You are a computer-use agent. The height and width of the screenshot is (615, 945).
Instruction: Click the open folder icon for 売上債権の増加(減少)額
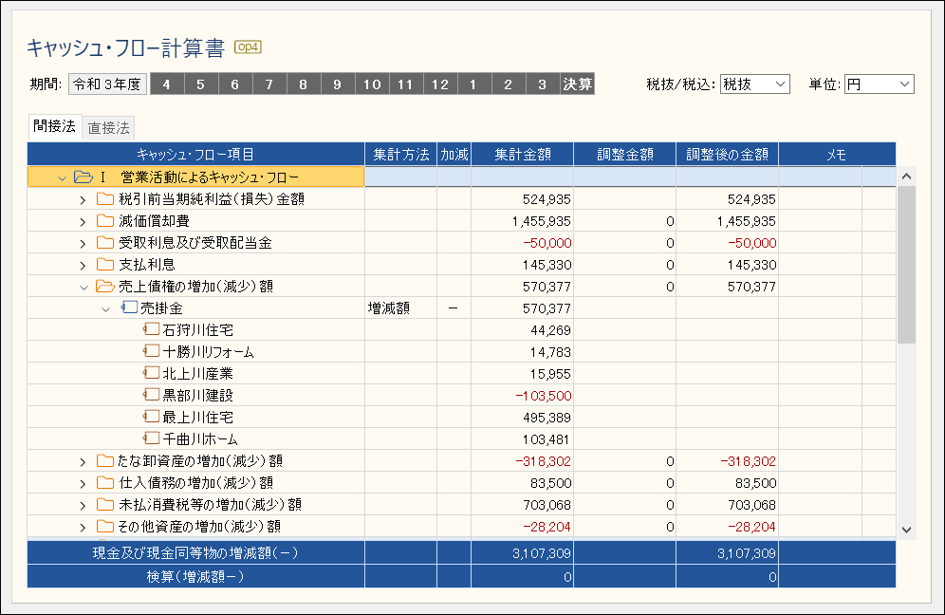coord(104,286)
